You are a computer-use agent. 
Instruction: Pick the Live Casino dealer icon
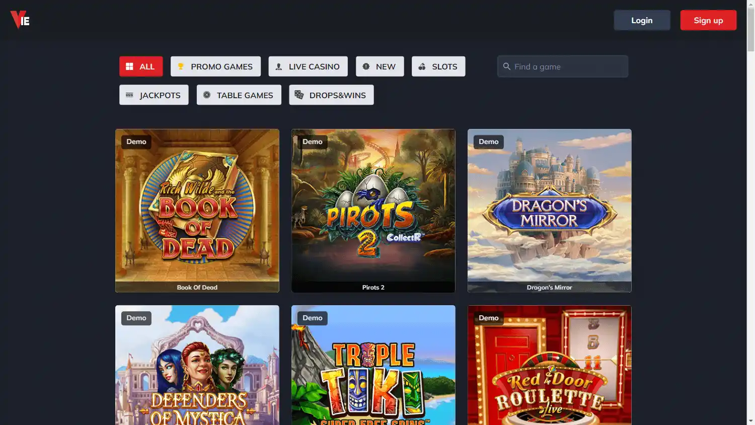point(279,66)
